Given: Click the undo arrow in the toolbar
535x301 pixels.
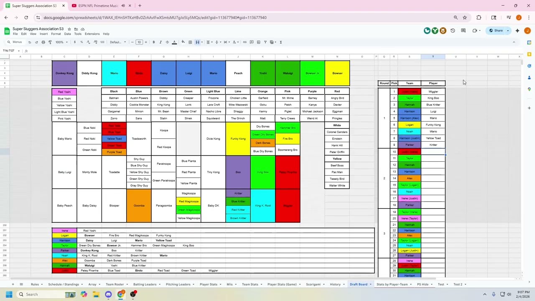Looking at the screenshot, I should pos(29,42).
